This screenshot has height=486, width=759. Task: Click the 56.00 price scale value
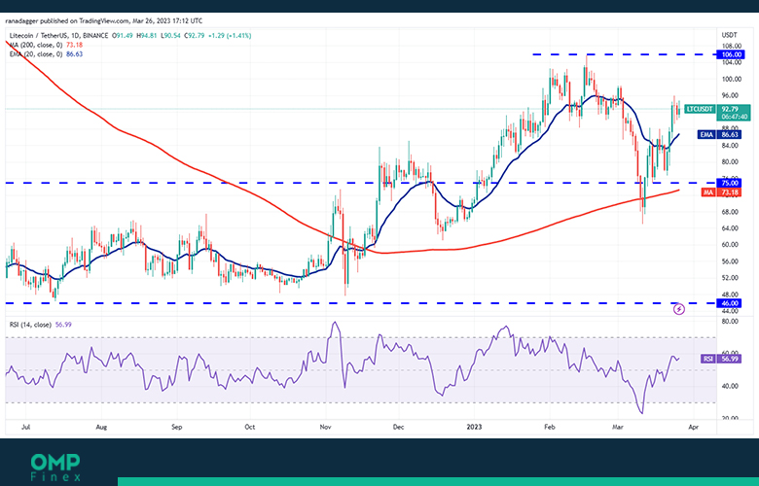click(732, 261)
